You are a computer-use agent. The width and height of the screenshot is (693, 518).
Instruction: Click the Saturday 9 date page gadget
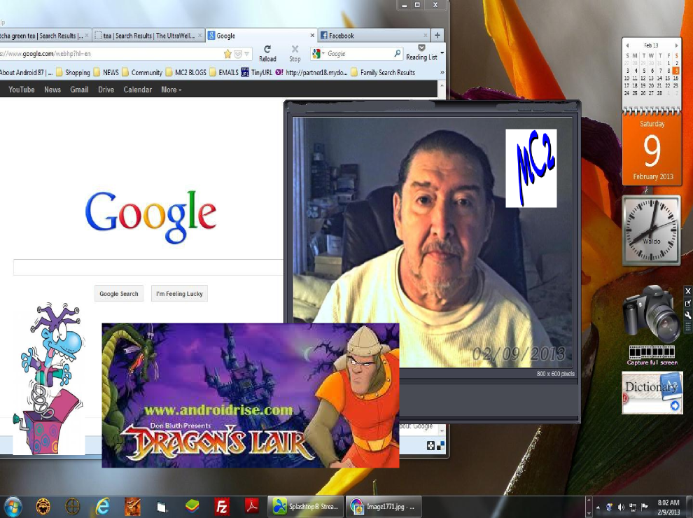click(652, 149)
